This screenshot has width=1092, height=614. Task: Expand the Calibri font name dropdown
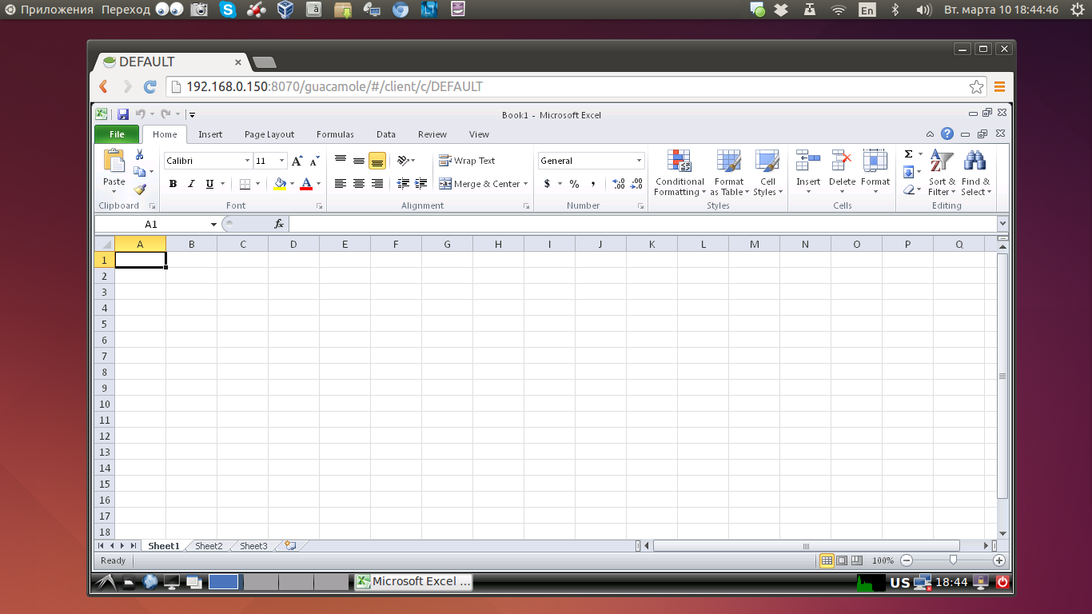click(247, 161)
